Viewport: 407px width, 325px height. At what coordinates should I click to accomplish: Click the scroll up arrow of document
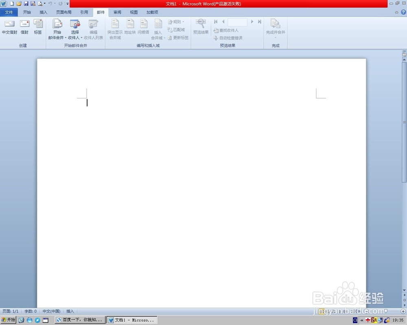point(404,60)
